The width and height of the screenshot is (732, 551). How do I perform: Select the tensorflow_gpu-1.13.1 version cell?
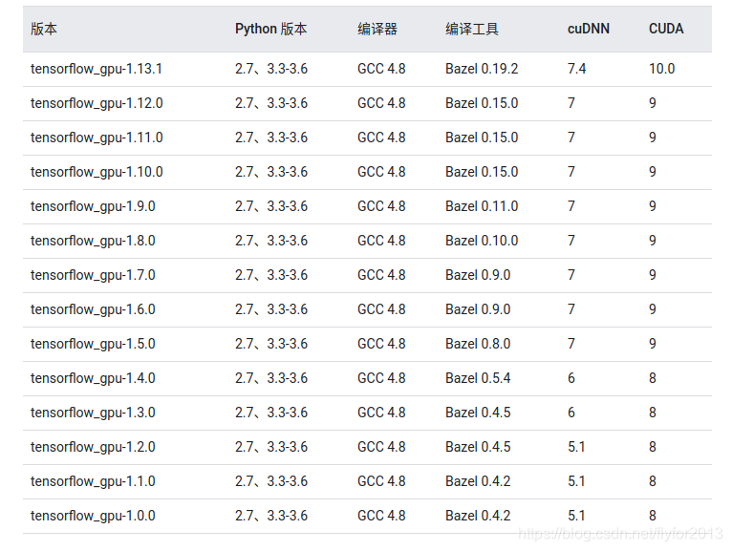click(x=97, y=69)
